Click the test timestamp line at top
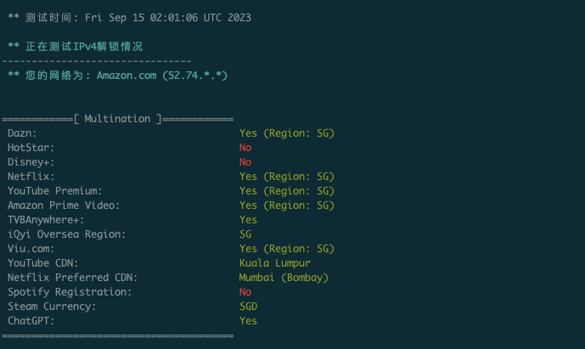 click(129, 17)
